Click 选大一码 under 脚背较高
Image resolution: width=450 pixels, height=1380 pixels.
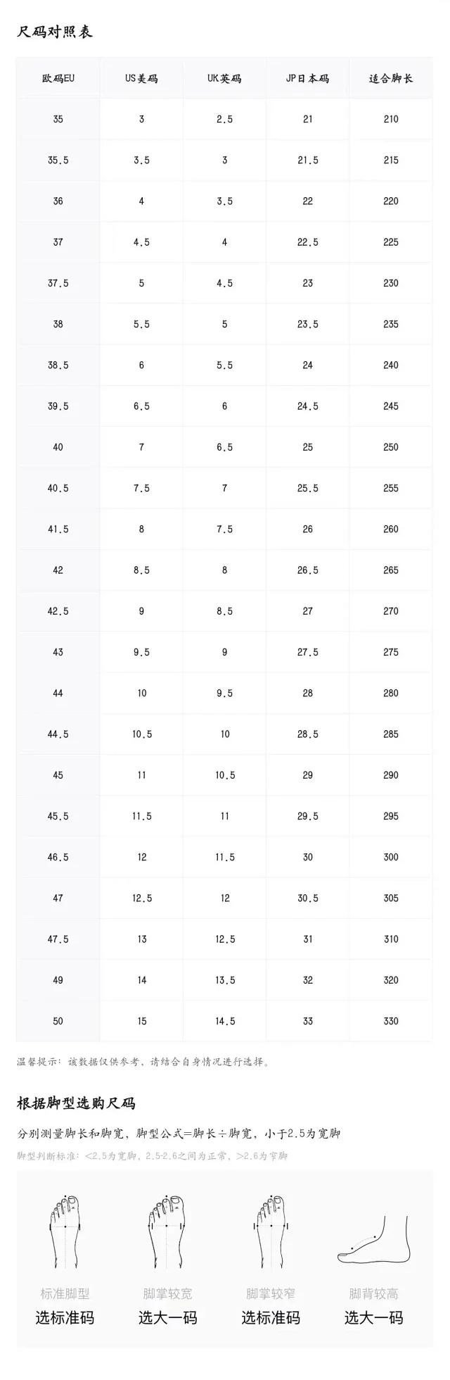click(x=373, y=1318)
